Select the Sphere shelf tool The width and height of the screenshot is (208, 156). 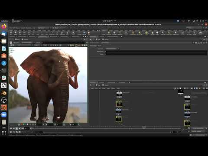coord(15,33)
